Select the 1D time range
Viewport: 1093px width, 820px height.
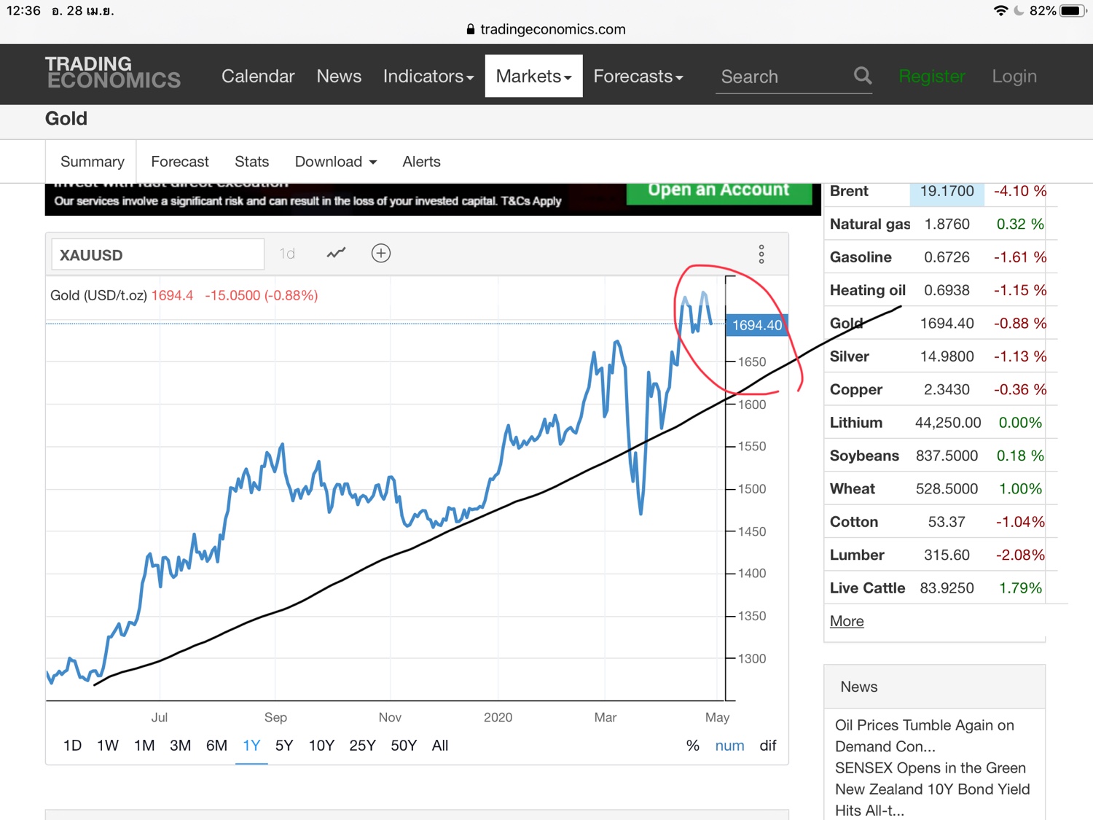[72, 746]
